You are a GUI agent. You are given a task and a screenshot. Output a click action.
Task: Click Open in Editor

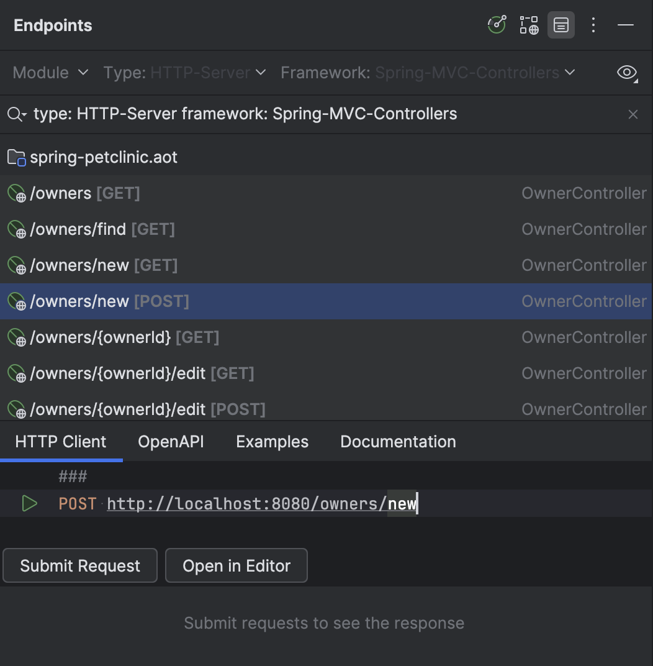[x=236, y=565]
